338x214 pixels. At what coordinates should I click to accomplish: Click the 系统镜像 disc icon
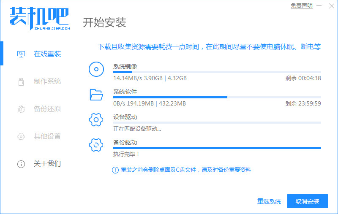coord(96,69)
